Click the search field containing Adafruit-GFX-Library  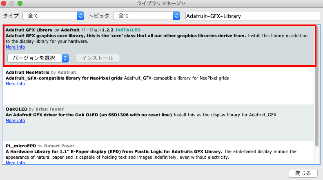[252, 16]
